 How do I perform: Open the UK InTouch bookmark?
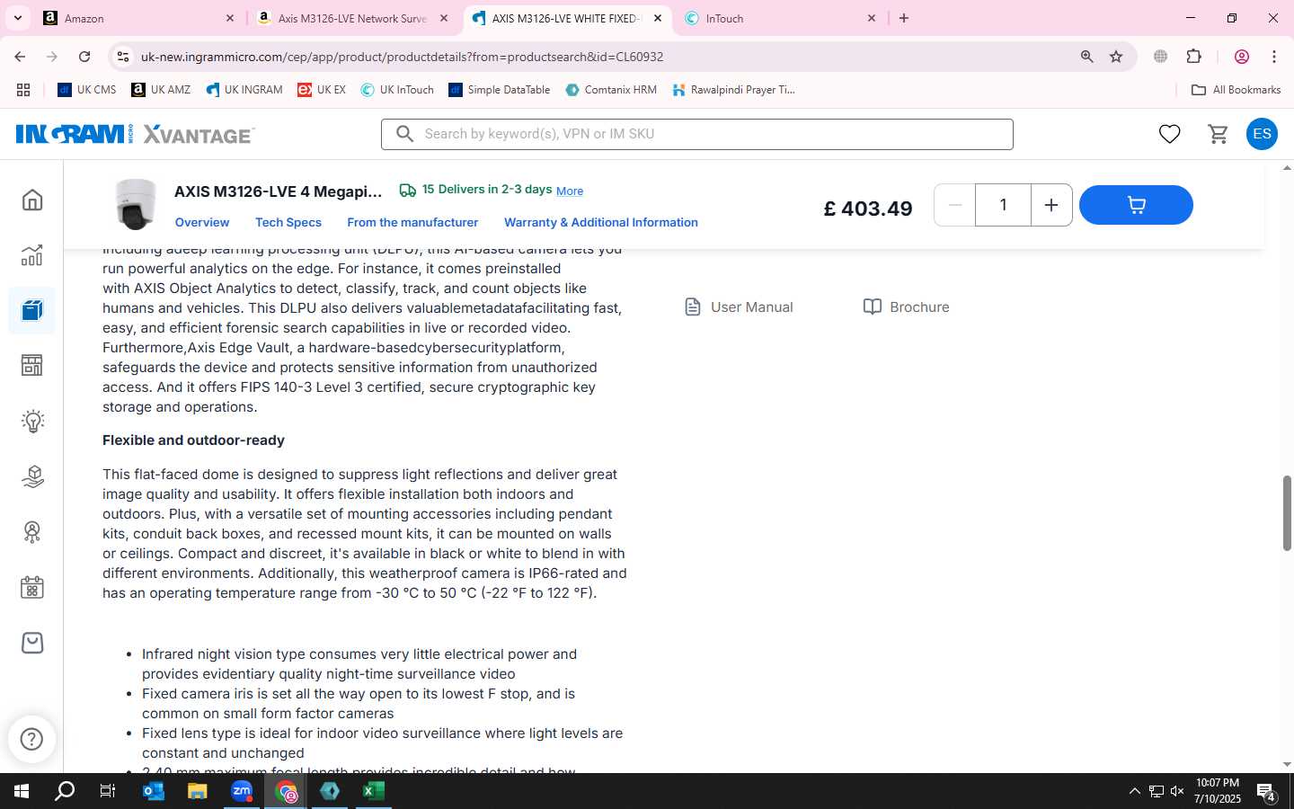[397, 90]
